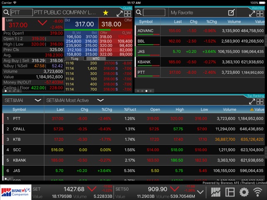Select rank 6 JAS in ranking table
Viewport: 267px width, 200px height.
(x=133, y=171)
